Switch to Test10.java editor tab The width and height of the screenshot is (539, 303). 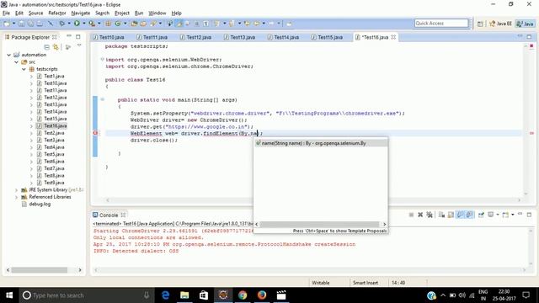click(109, 37)
